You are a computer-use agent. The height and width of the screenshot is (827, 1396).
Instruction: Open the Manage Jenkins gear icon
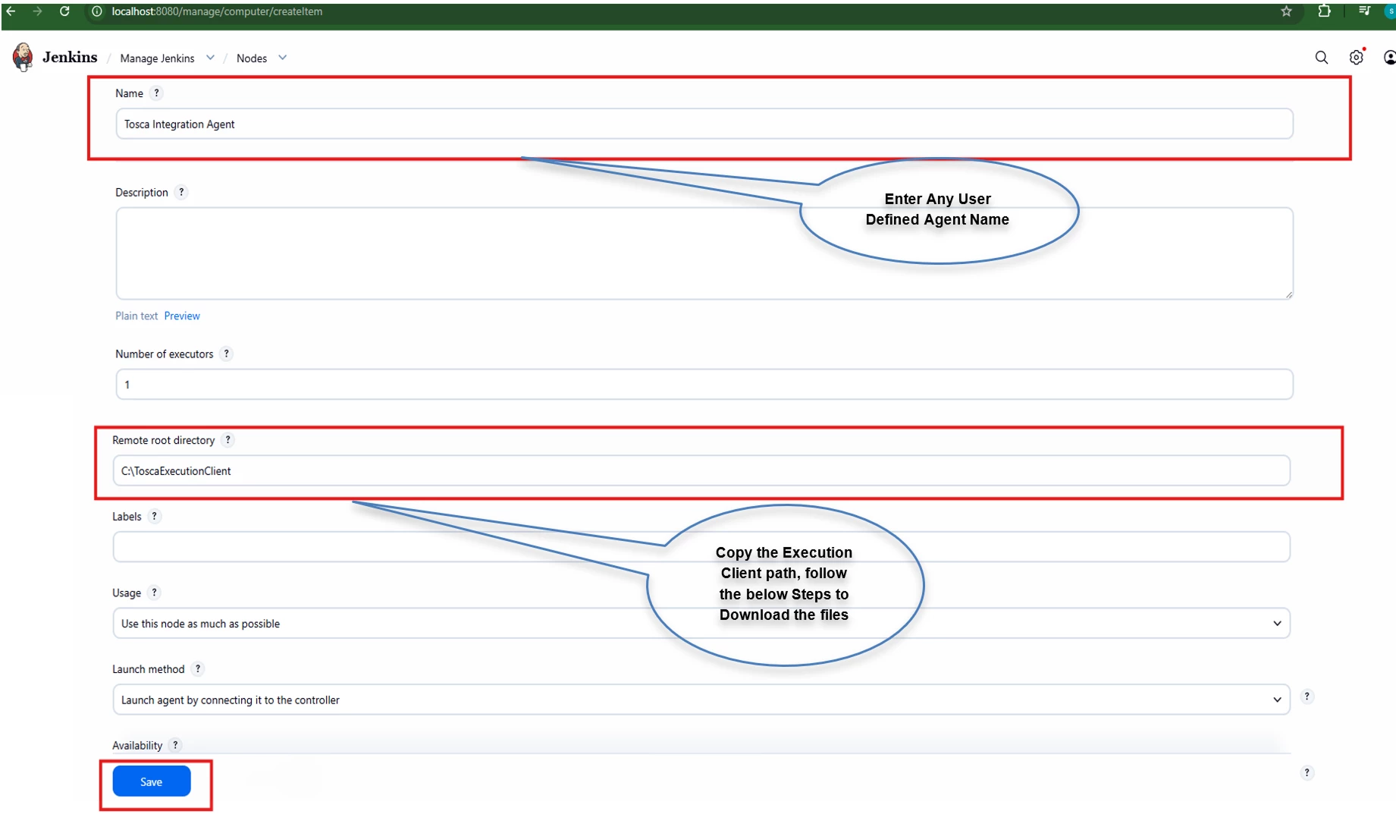(x=1357, y=57)
